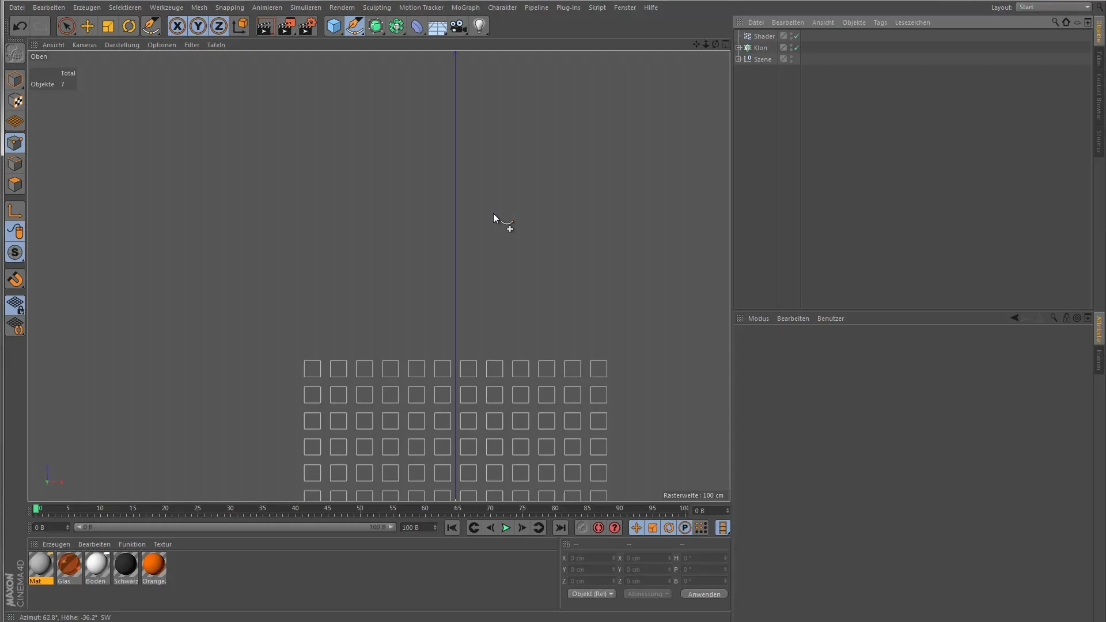Screen dimensions: 1106x622
Task: Select the live selection tool
Action: pyautogui.click(x=66, y=26)
